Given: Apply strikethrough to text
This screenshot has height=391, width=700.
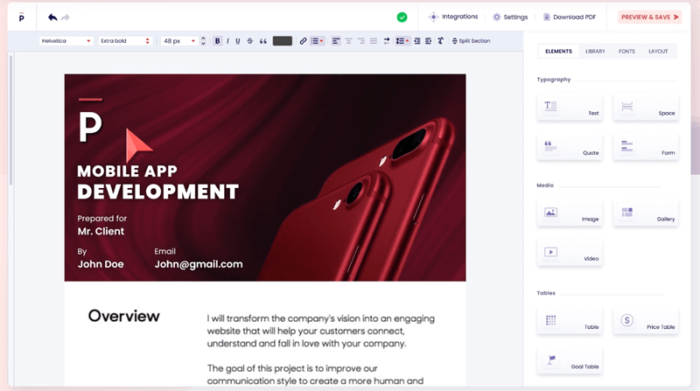Looking at the screenshot, I should pos(250,41).
